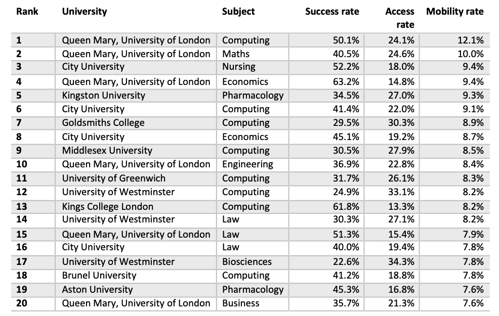This screenshot has width=499, height=316.
Task: Select the Engineering subject cell
Action: pyautogui.click(x=247, y=164)
